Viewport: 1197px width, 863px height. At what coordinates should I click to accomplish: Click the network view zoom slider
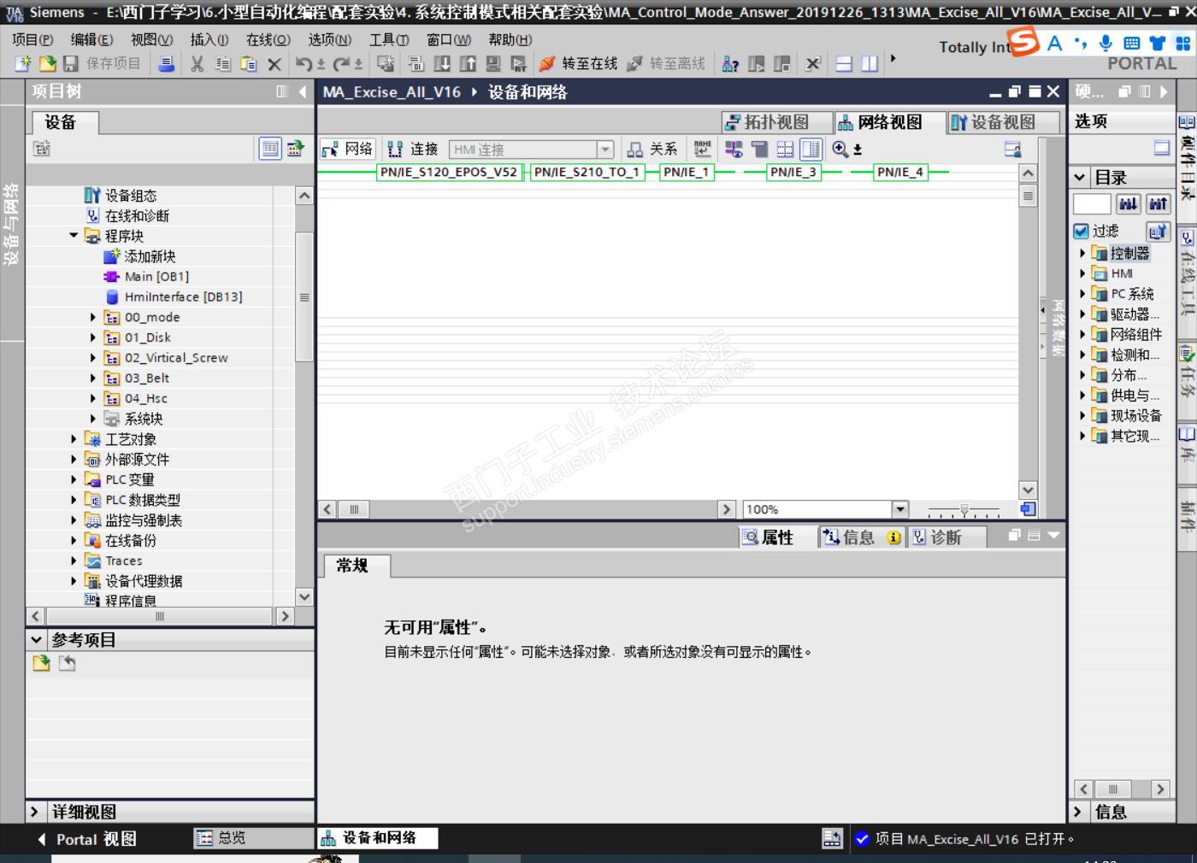click(x=964, y=510)
